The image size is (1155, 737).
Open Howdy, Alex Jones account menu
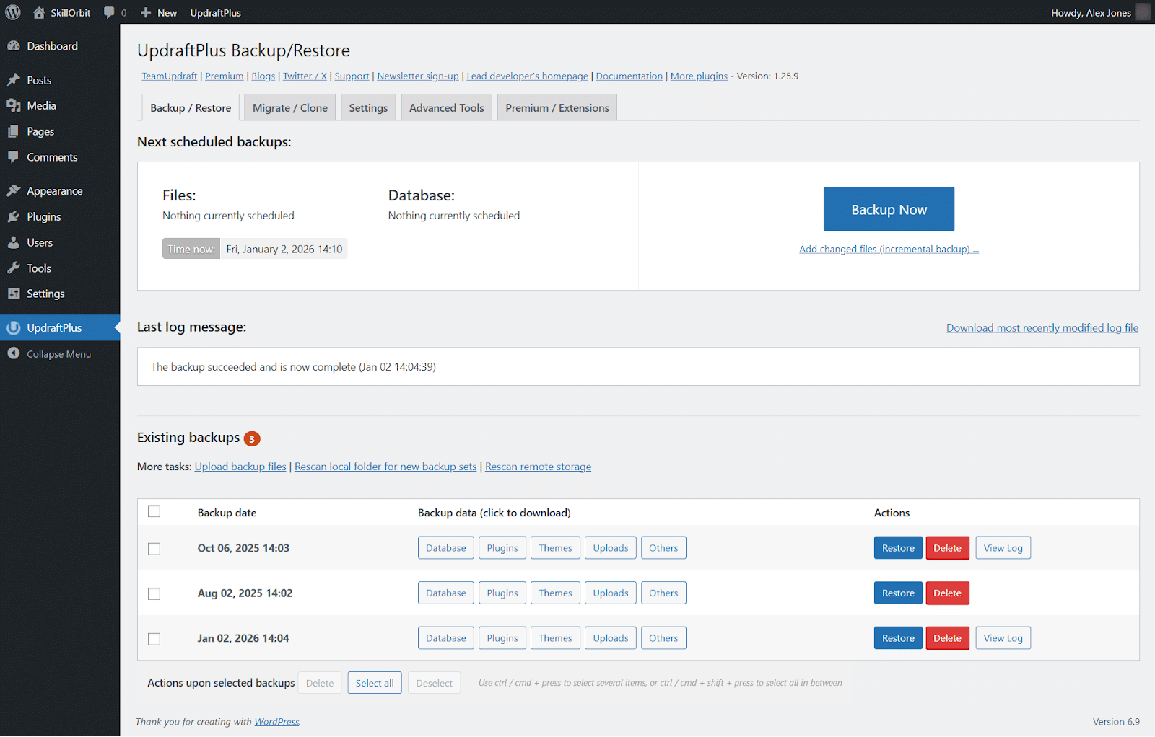point(1100,12)
